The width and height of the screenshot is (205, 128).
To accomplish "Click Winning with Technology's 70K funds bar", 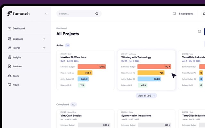I will 151,73.
